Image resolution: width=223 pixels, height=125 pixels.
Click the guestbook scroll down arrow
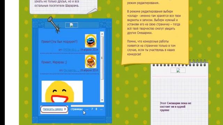tap(102, 100)
